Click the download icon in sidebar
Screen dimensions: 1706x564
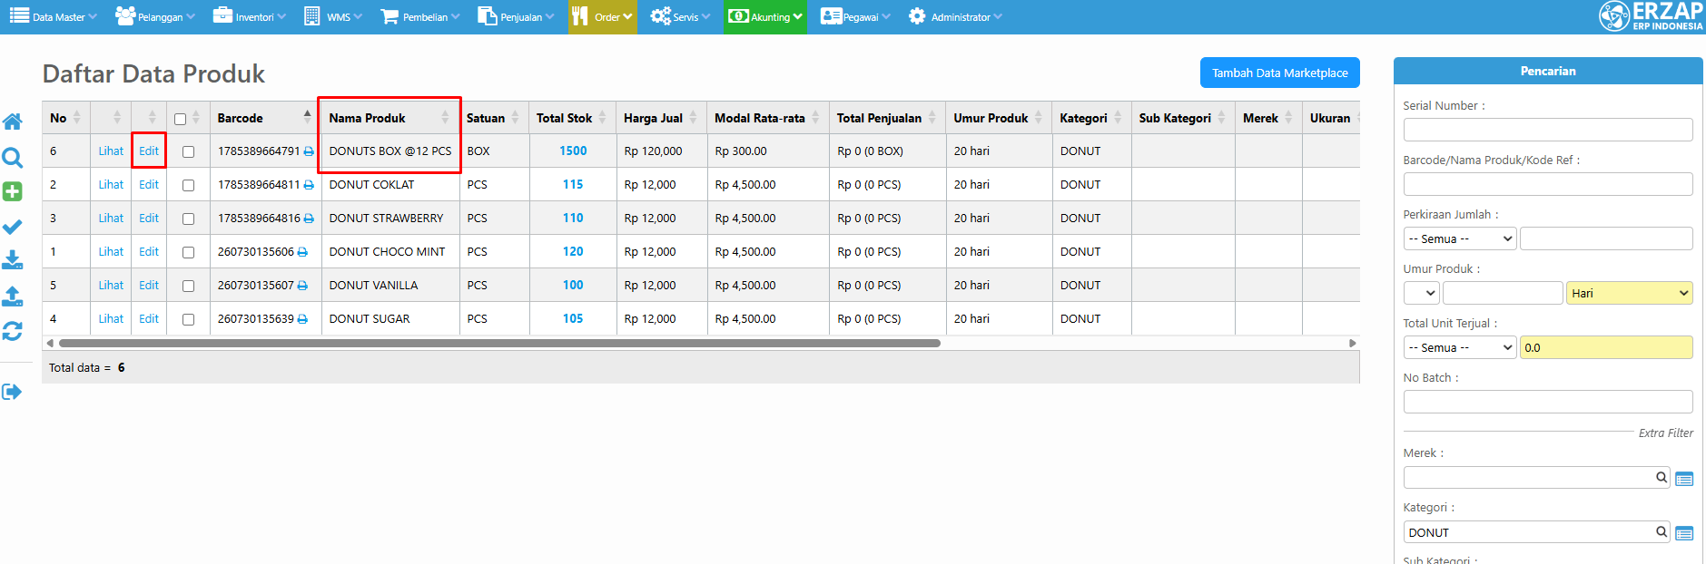(x=13, y=260)
